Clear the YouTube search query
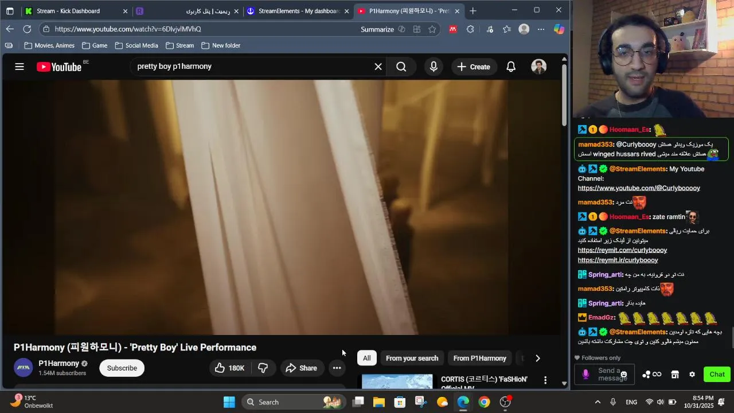The width and height of the screenshot is (734, 413). [378, 67]
